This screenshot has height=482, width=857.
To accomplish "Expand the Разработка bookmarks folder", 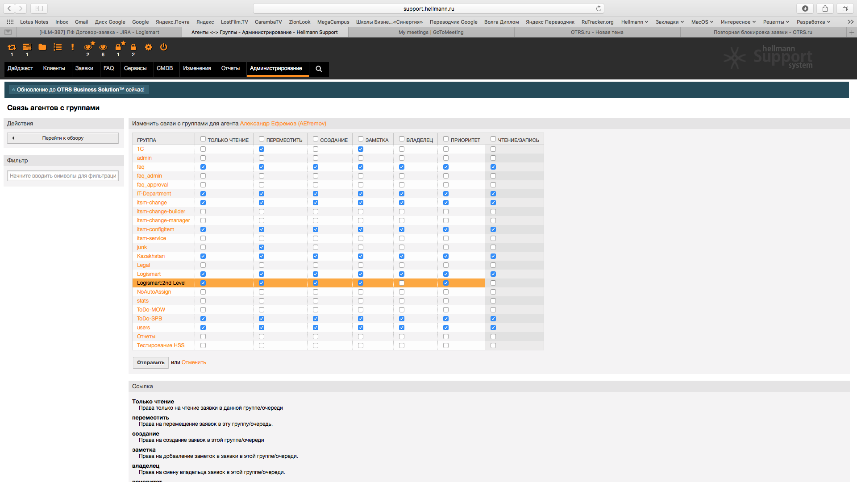I will [813, 22].
